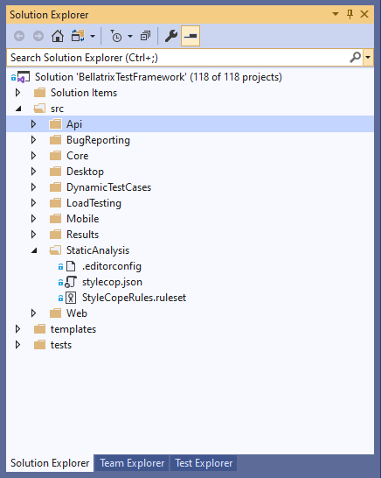Viewport: 381px width, 478px height.
Task: Open the Switch Views dropdown arrow
Action: [x=93, y=36]
